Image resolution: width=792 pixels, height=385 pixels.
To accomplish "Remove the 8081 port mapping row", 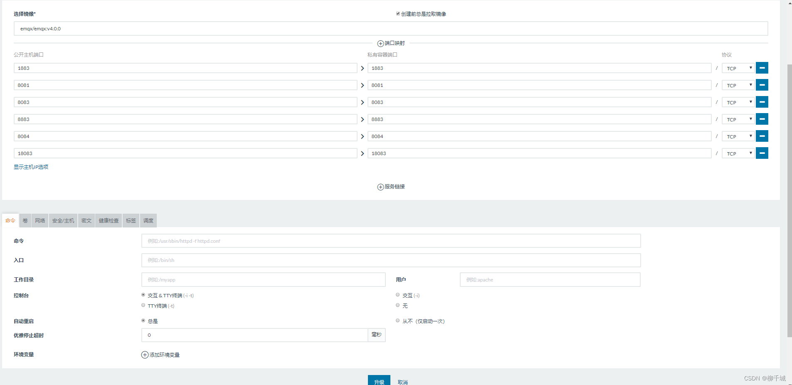I will (x=762, y=85).
